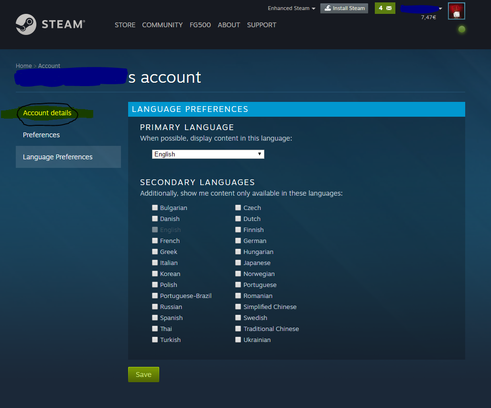Check the Japanese language checkbox
This screenshot has width=491, height=408.
[238, 262]
